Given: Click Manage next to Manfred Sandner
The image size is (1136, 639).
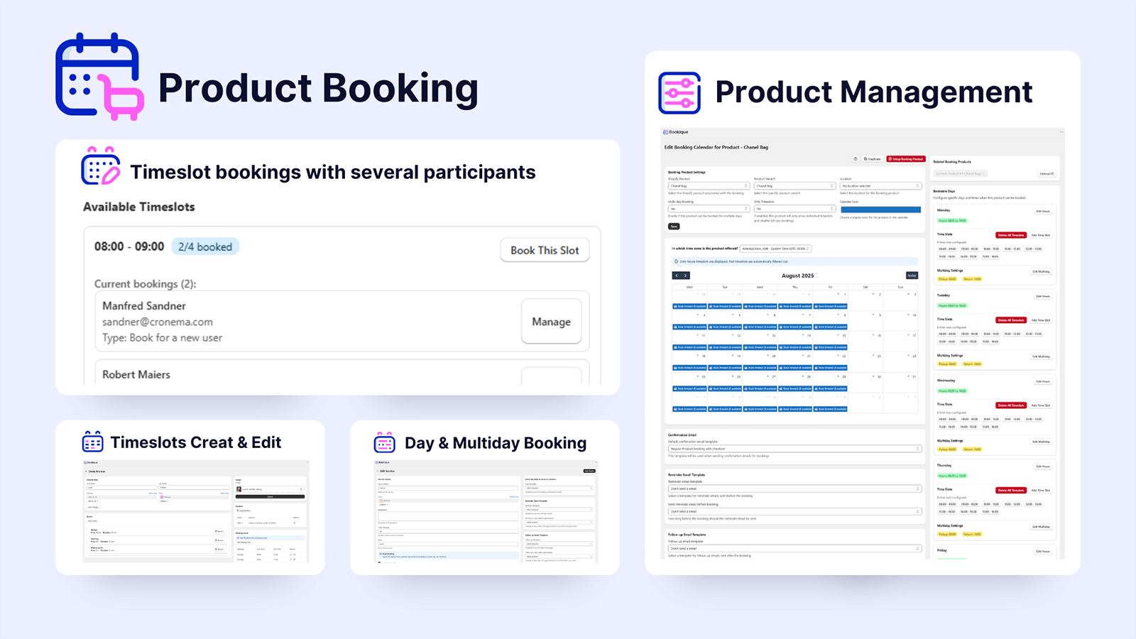Looking at the screenshot, I should click(x=552, y=322).
